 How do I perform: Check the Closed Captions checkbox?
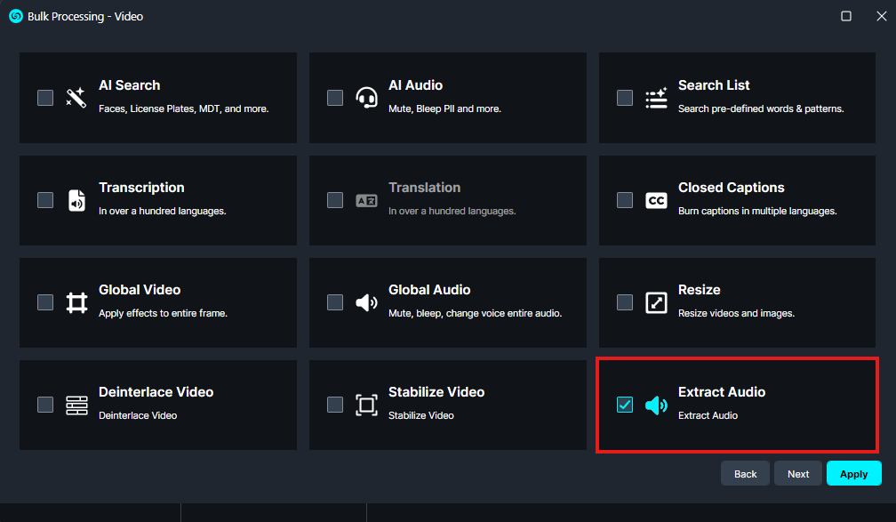(625, 200)
